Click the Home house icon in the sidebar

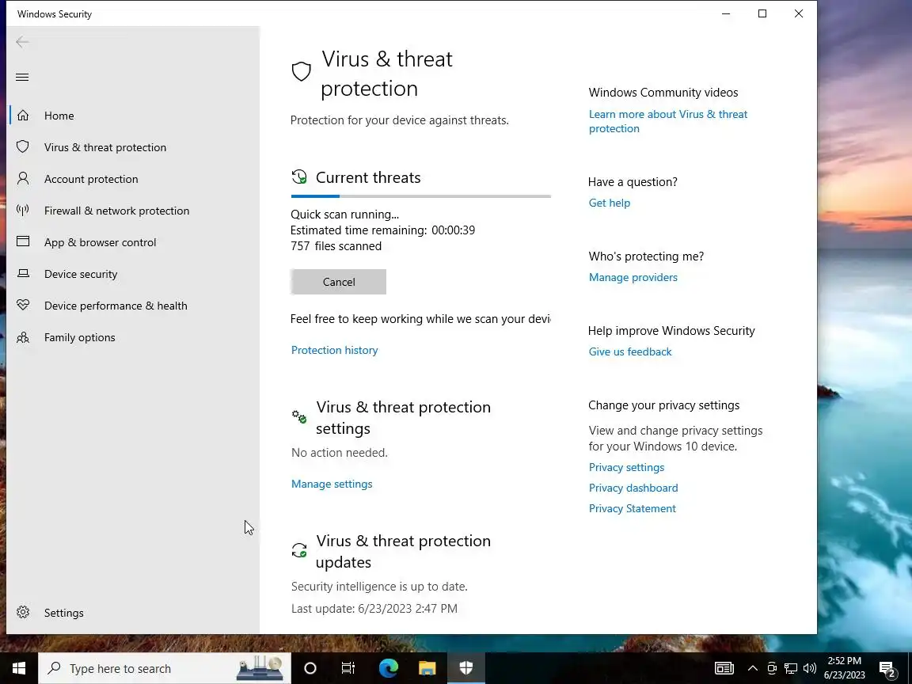23,115
